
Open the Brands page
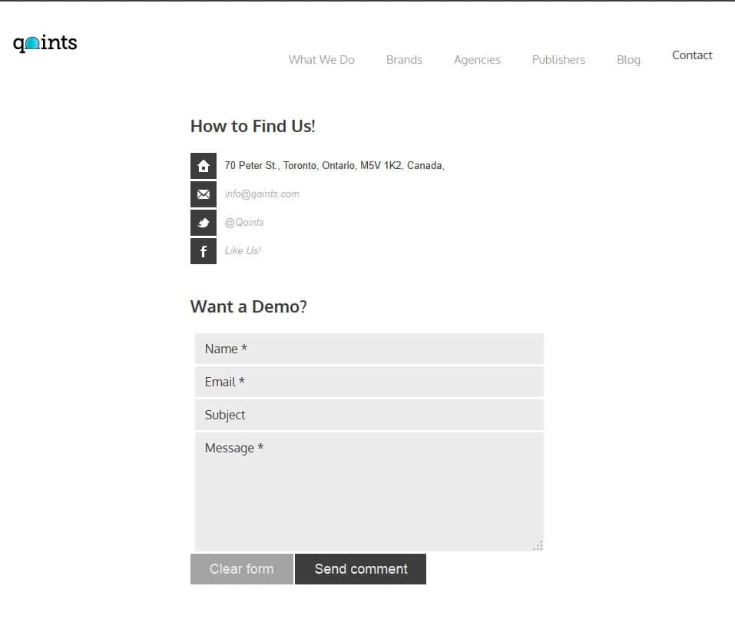[404, 59]
